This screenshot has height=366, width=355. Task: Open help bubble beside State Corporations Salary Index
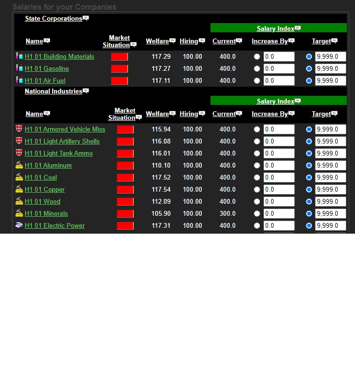coord(298,28)
